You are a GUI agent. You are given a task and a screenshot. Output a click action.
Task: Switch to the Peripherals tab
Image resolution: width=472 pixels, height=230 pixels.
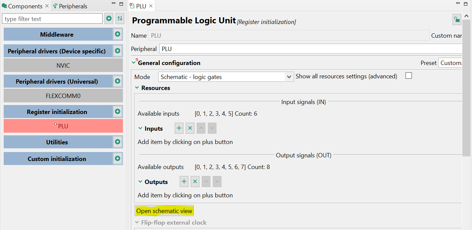tap(72, 6)
